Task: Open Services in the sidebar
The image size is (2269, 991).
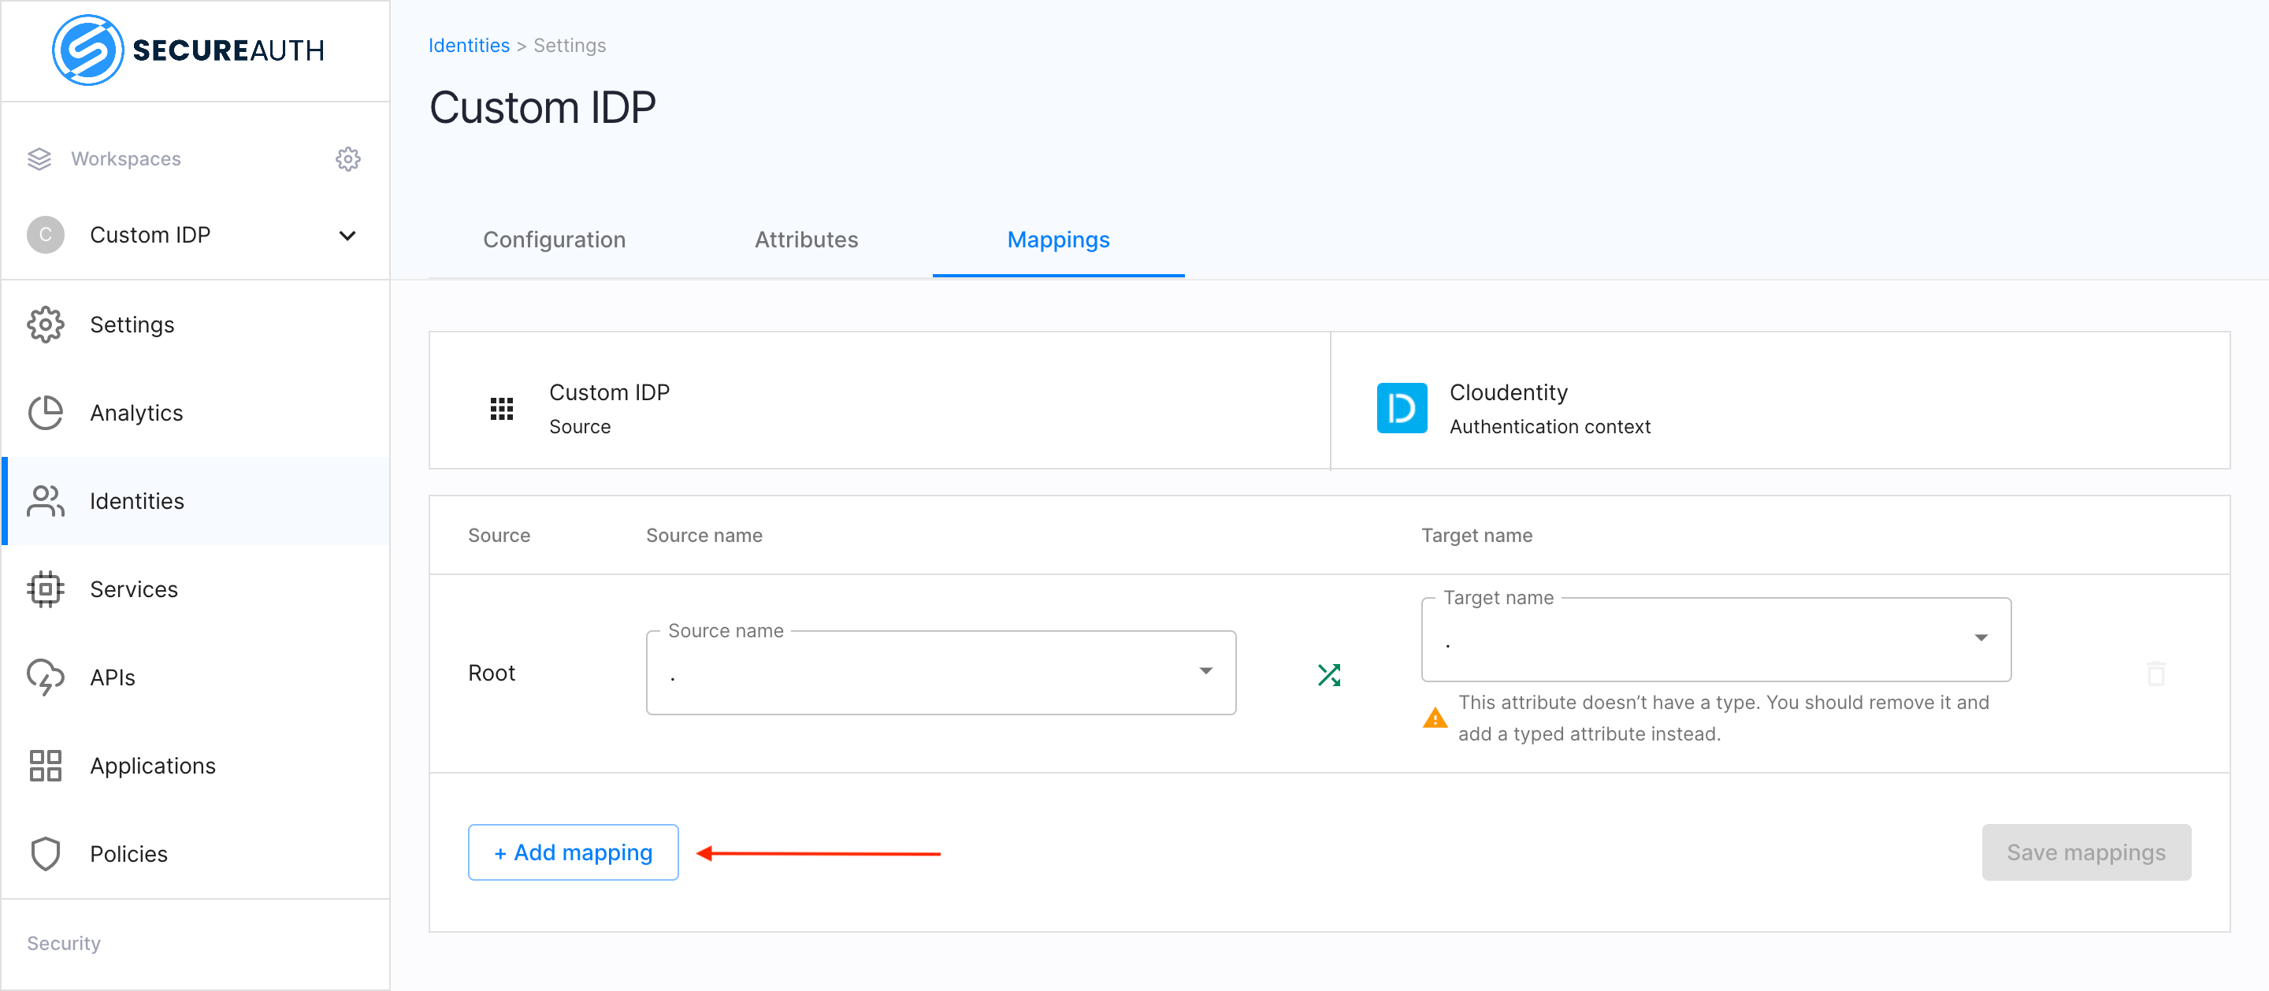Action: [x=195, y=589]
